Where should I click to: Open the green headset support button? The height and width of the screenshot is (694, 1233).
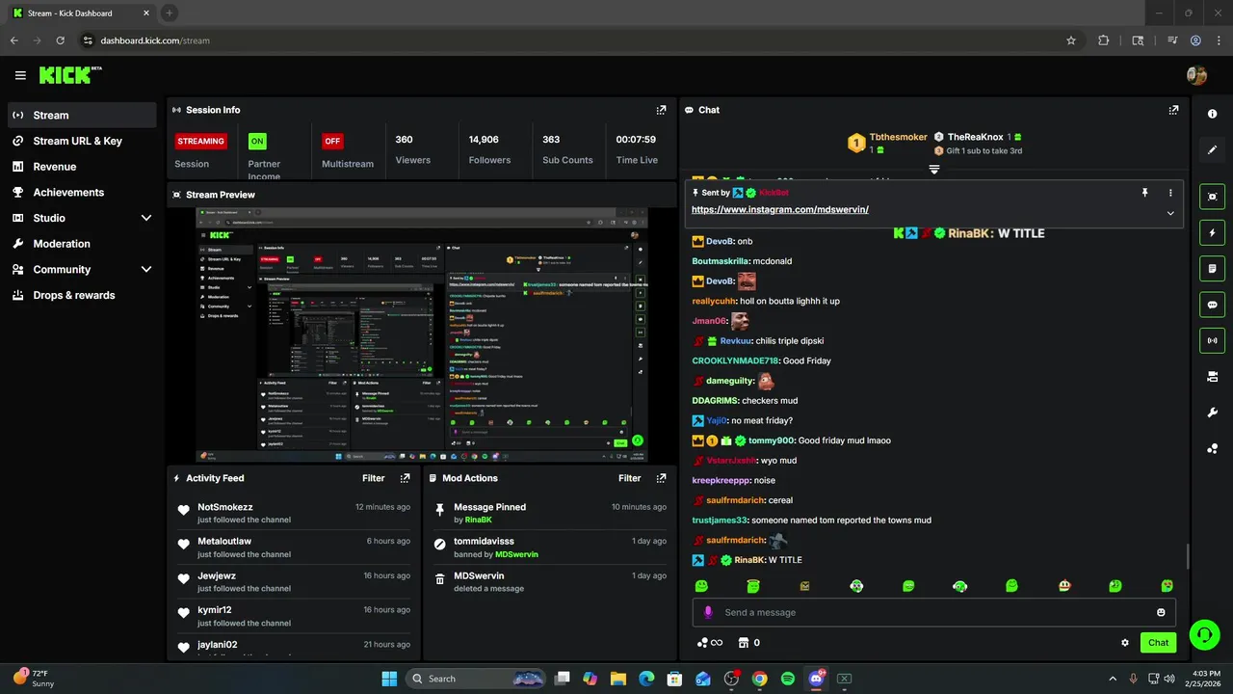click(x=1204, y=634)
